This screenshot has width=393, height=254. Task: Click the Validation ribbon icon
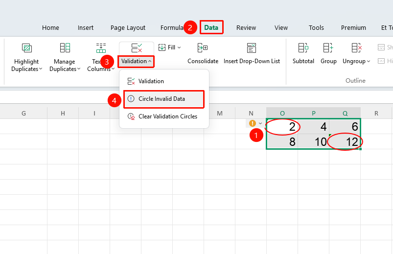point(137,47)
